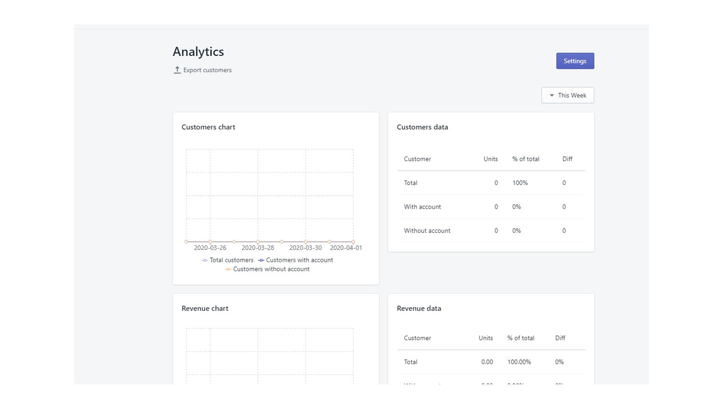Click the Units column header in Customers data
Screen dimensions: 722x406
point(490,158)
